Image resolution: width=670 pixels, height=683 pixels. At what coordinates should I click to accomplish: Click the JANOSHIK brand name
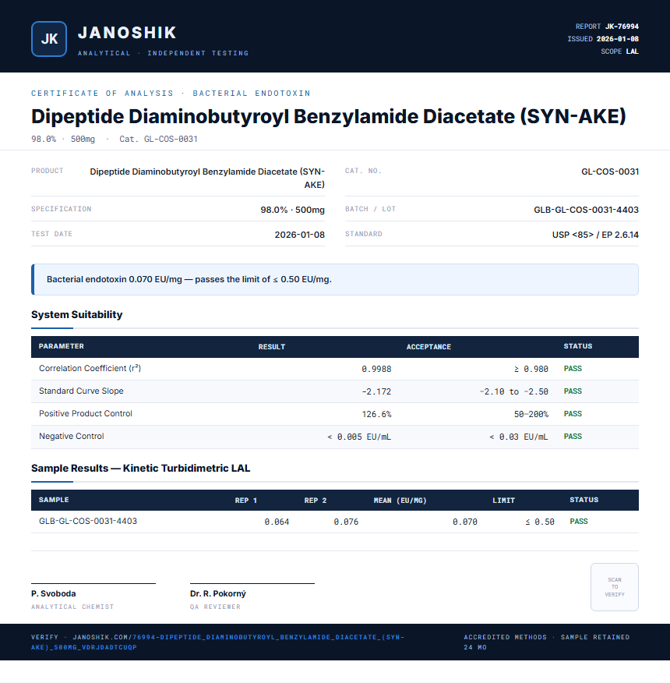point(127,33)
